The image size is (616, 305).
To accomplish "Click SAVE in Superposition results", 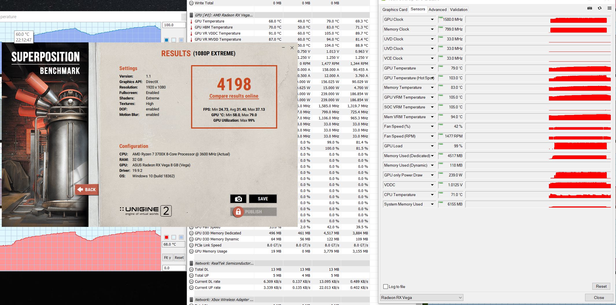I will pos(263,199).
